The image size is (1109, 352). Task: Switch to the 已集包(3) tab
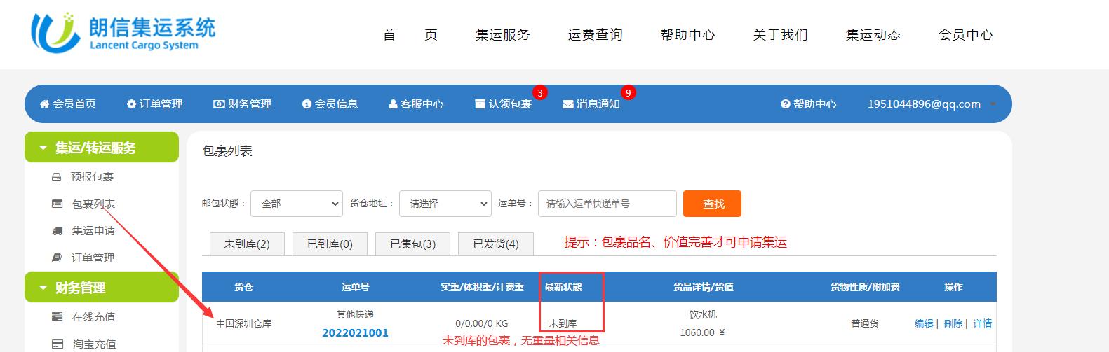click(412, 244)
